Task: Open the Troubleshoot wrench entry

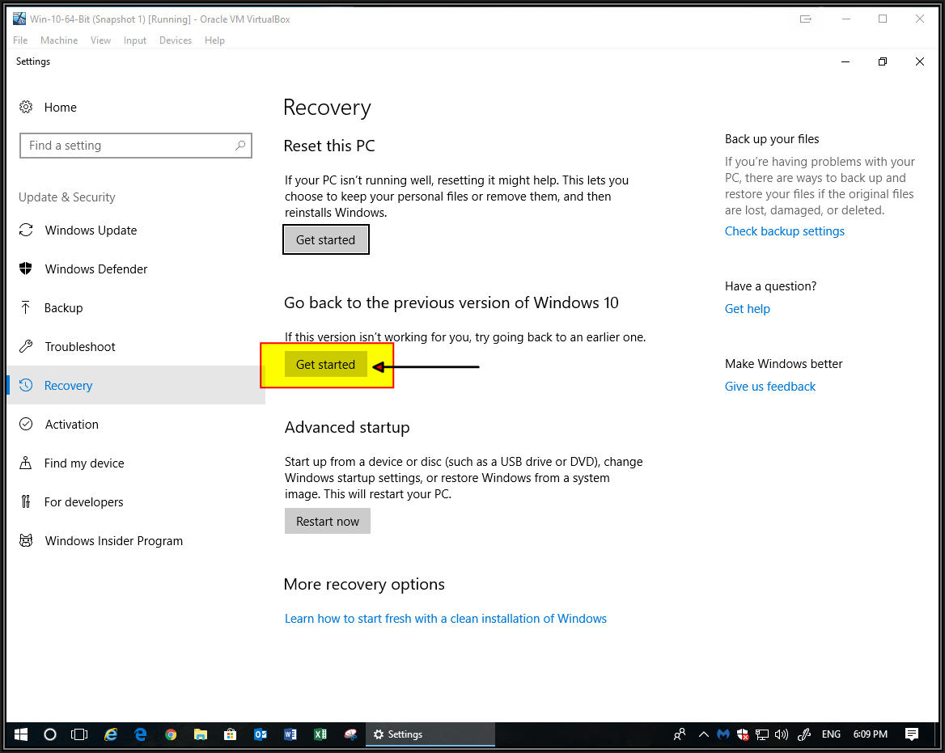Action: click(136, 346)
